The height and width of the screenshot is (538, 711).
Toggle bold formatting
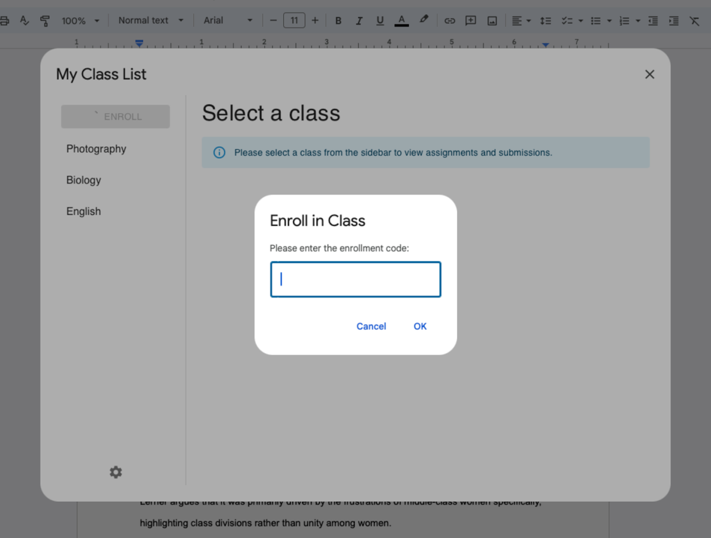pos(338,20)
